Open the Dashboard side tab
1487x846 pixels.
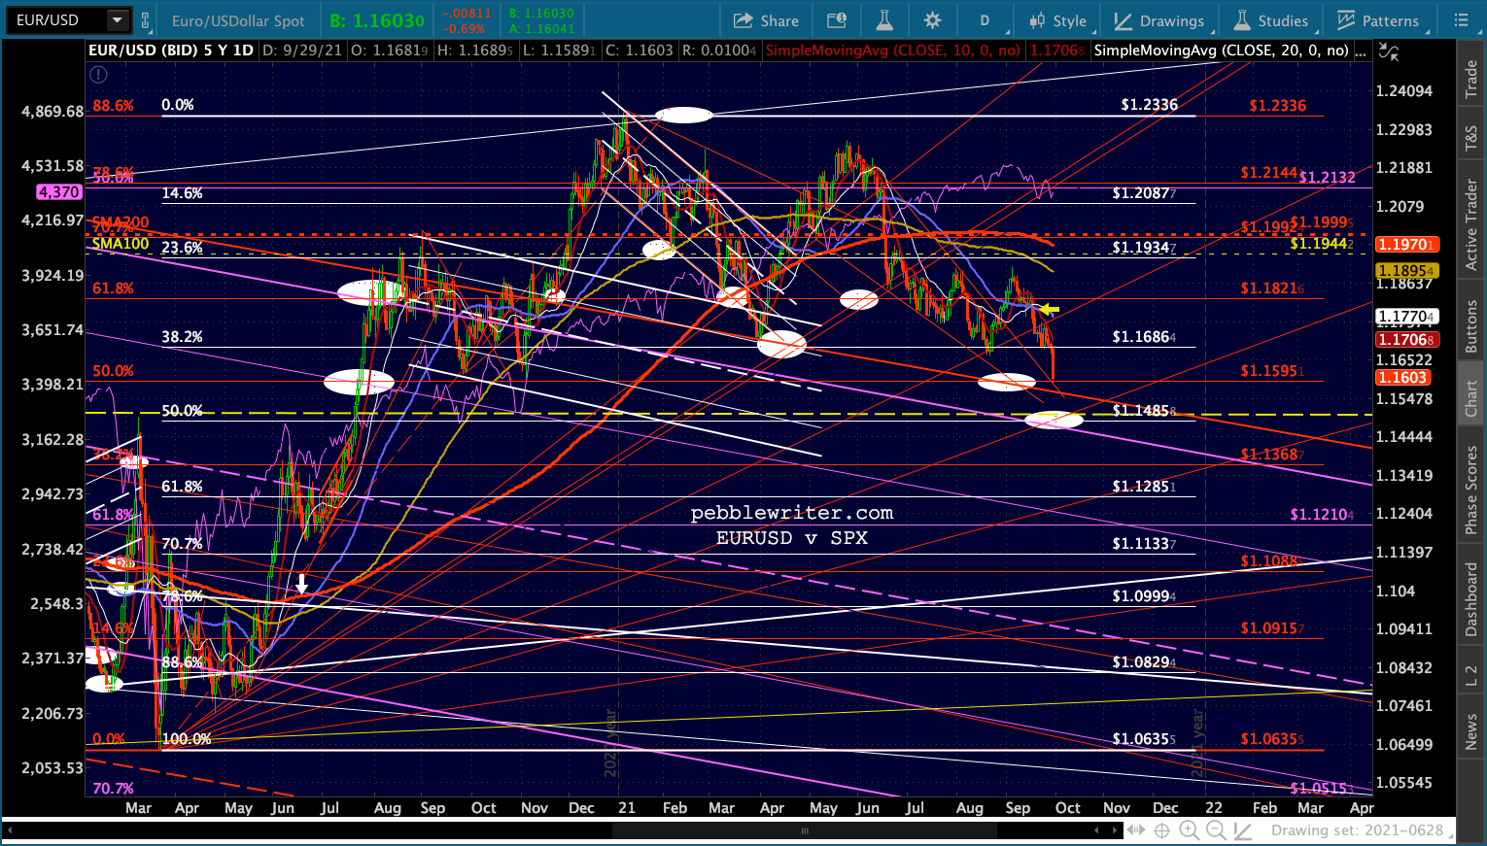click(1470, 599)
